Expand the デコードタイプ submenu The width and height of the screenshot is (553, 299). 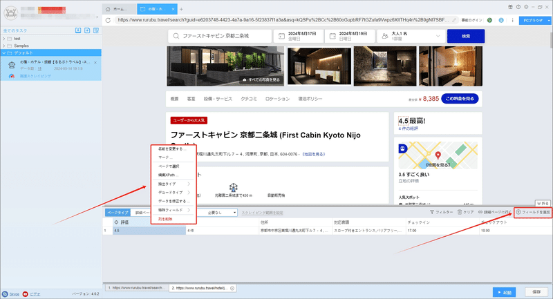point(174,193)
